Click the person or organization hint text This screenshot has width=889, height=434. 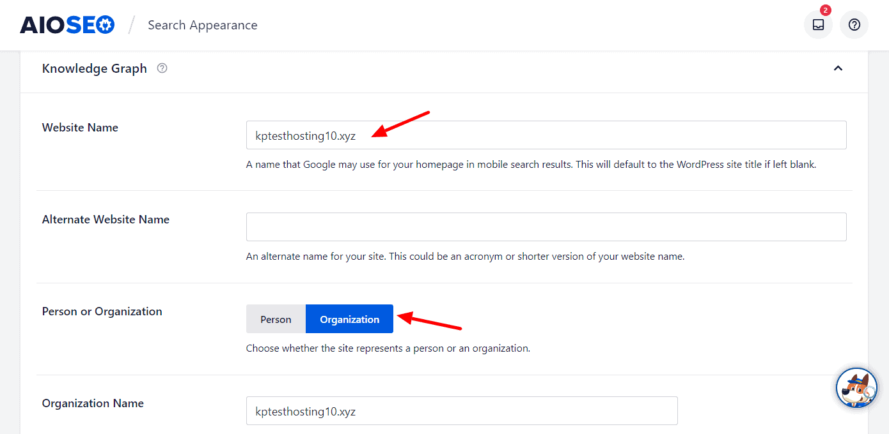388,348
